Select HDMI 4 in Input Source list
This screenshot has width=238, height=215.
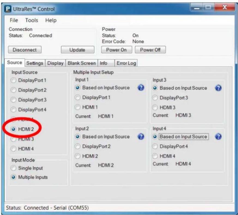tap(22, 149)
